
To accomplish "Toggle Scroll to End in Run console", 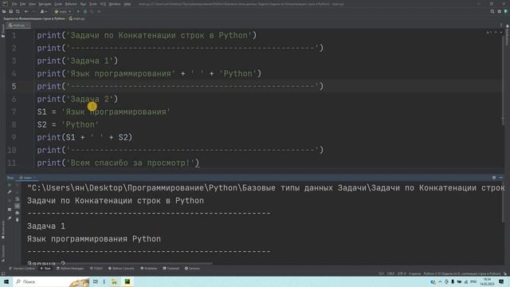I will pos(18,206).
